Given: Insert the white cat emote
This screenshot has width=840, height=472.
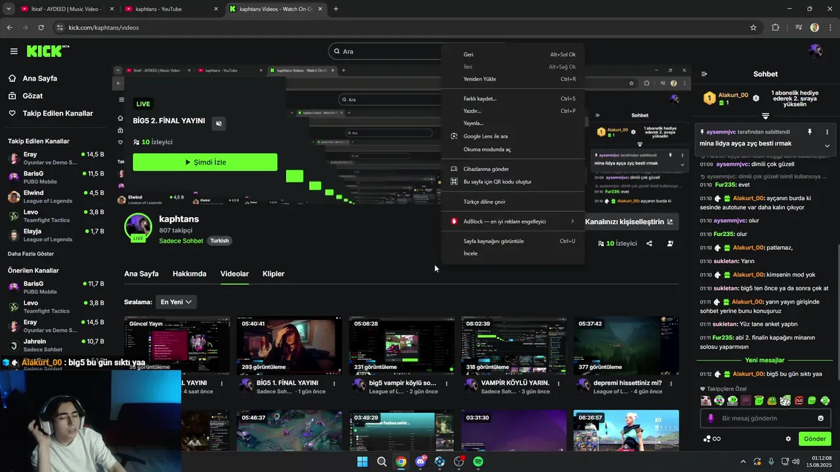Looking at the screenshot, I should click(706, 401).
